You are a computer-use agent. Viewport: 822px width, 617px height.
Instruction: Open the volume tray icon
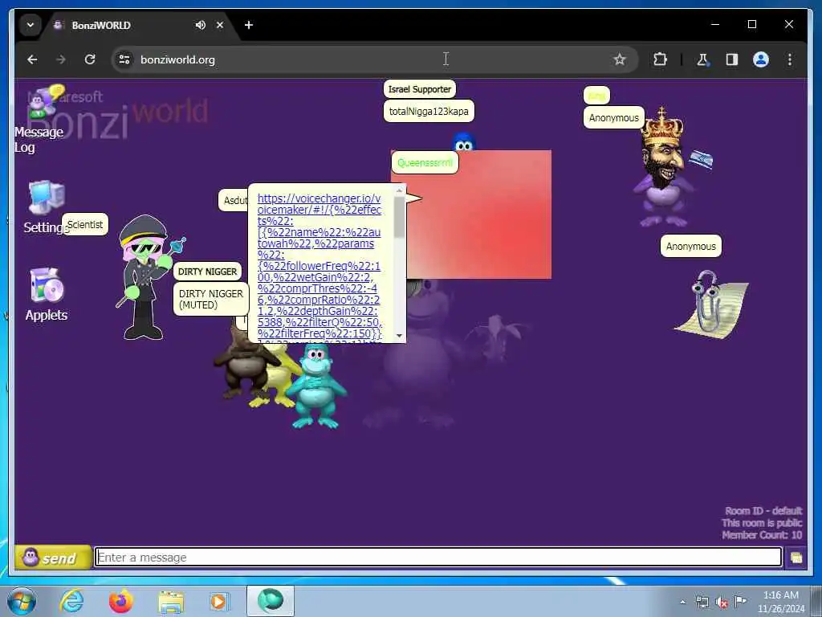coord(722,603)
